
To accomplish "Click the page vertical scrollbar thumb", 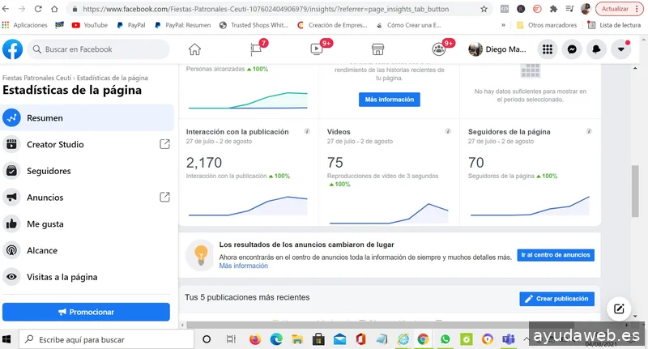I will [635, 191].
